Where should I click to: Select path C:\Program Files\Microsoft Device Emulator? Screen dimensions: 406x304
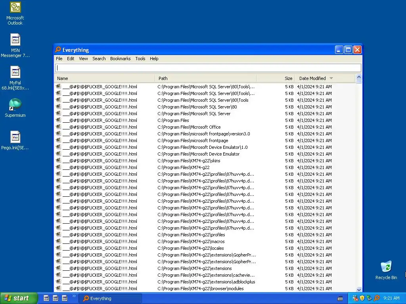tap(198, 154)
